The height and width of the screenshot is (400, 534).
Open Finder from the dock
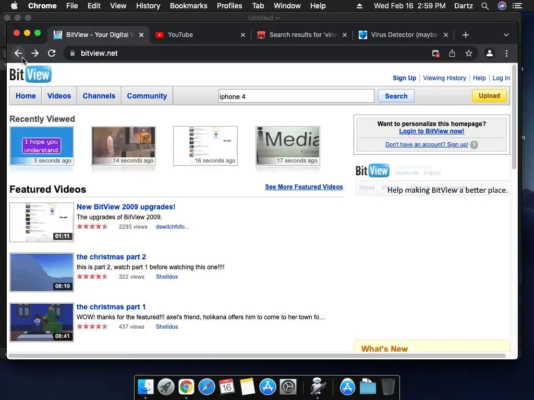click(x=146, y=387)
